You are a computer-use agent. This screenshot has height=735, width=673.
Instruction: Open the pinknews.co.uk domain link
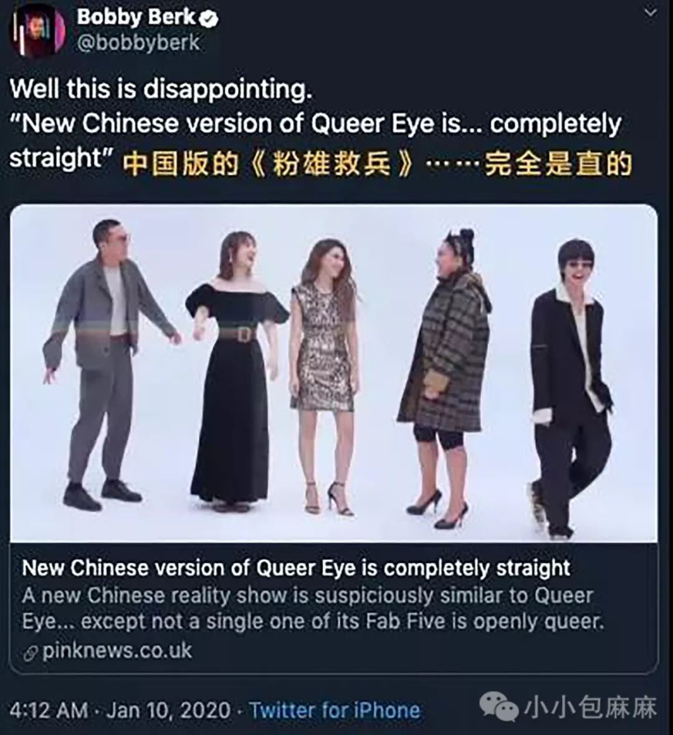click(x=117, y=651)
